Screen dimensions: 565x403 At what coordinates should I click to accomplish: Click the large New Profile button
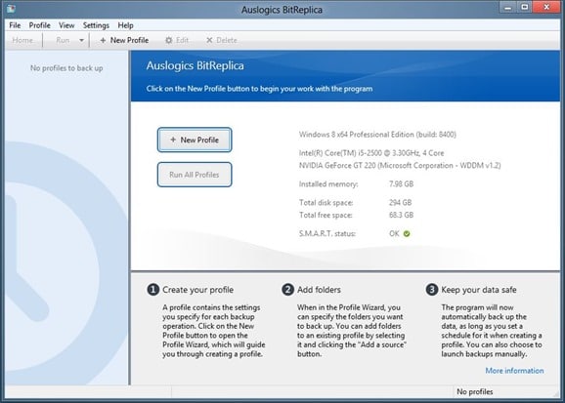point(195,140)
